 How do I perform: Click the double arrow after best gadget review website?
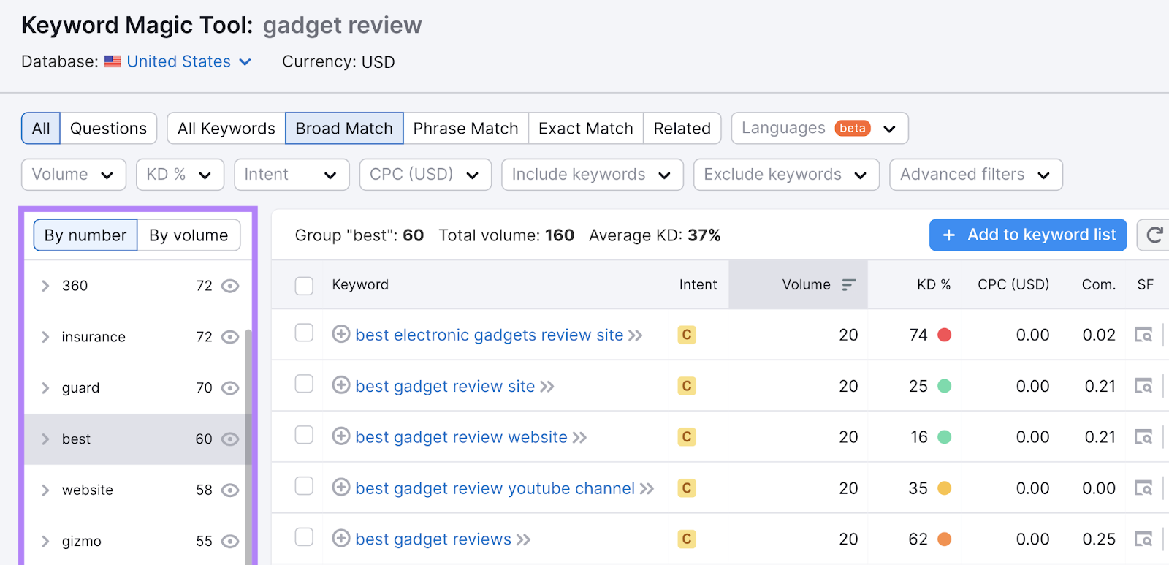point(579,437)
